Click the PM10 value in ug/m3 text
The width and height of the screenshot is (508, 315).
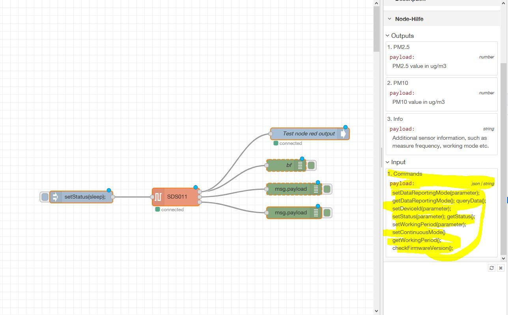click(418, 102)
